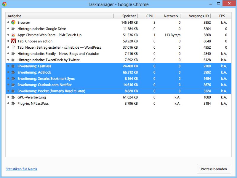Open the Statistiken für Nerds link
Viewport: 237px width, 178px height.
click(21, 169)
